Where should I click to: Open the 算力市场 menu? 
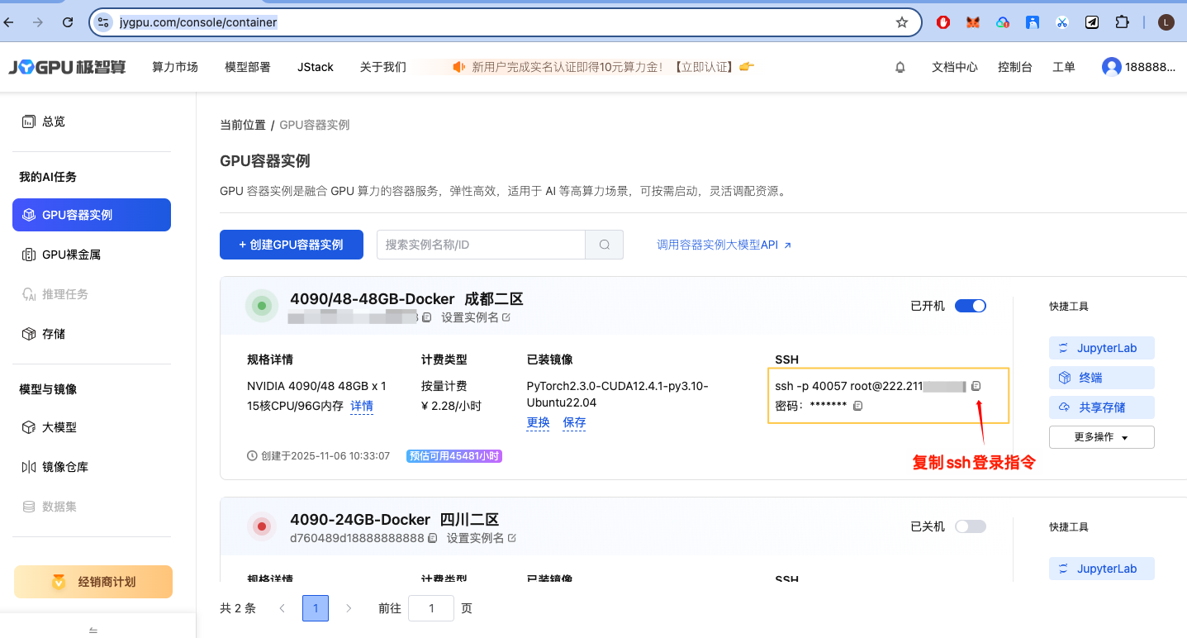[175, 67]
